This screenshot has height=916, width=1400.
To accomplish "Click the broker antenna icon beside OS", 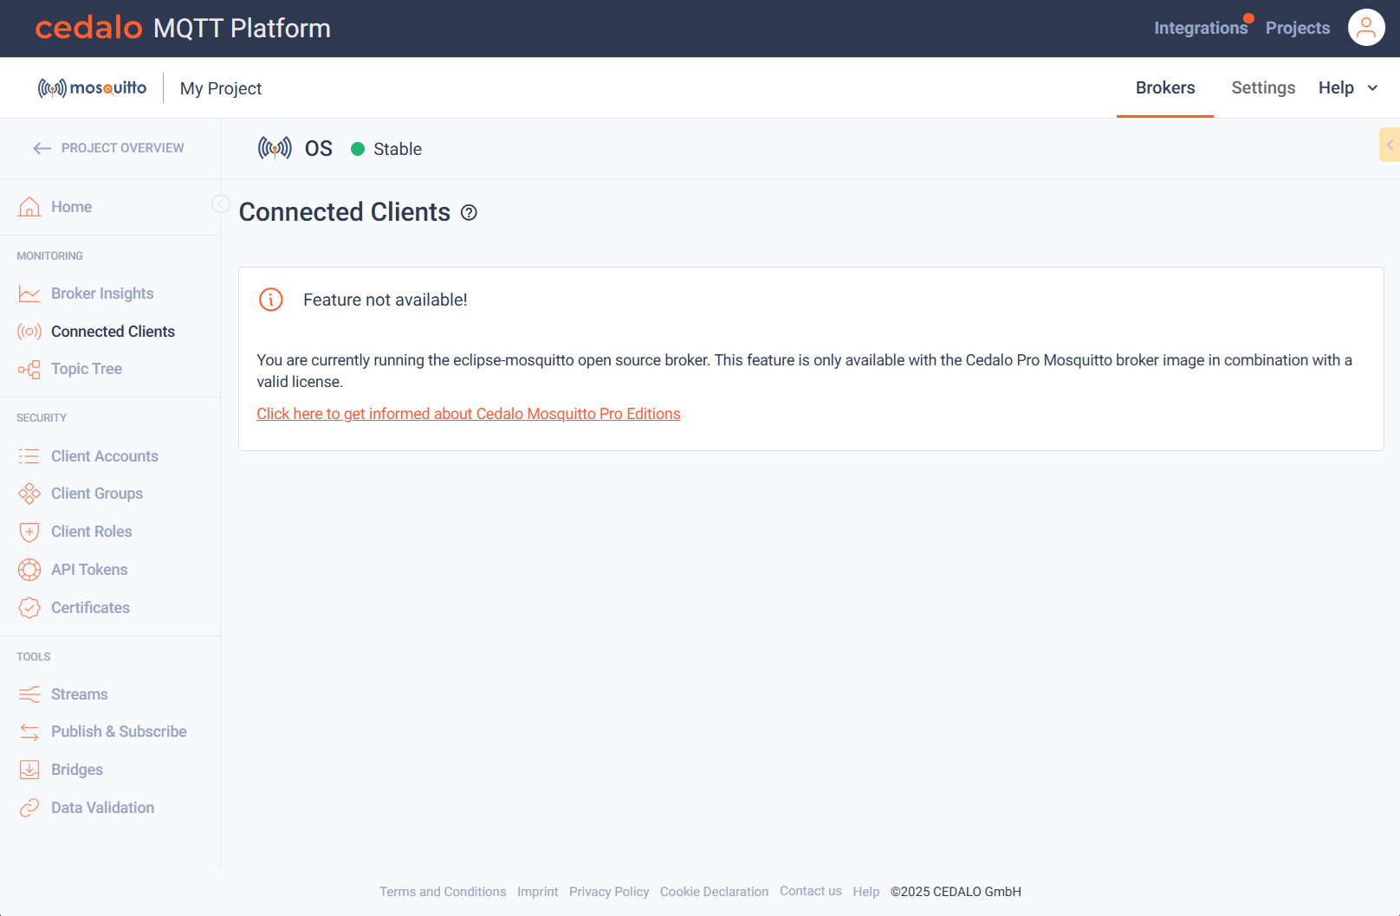I will (275, 149).
